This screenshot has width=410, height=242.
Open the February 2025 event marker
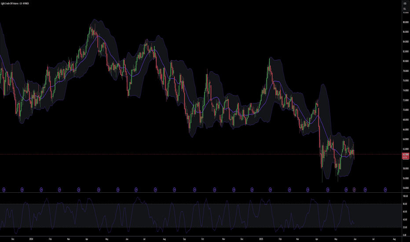click(x=289, y=190)
